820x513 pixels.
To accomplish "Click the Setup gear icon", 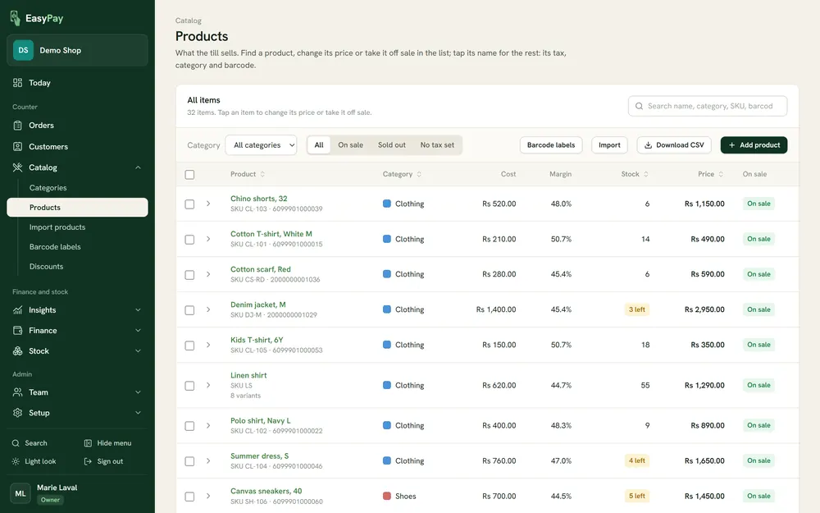I will 18,413.
